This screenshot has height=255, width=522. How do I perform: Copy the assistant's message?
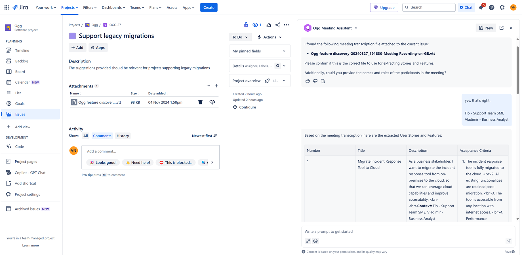pyautogui.click(x=323, y=81)
